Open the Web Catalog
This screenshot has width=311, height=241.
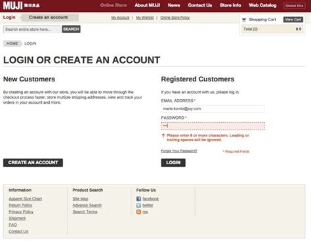point(262,5)
